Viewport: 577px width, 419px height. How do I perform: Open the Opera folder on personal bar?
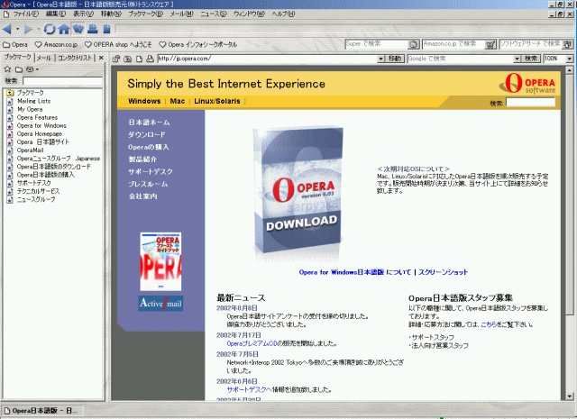click(15, 44)
